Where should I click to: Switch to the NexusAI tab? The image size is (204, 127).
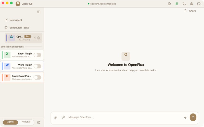point(26,122)
